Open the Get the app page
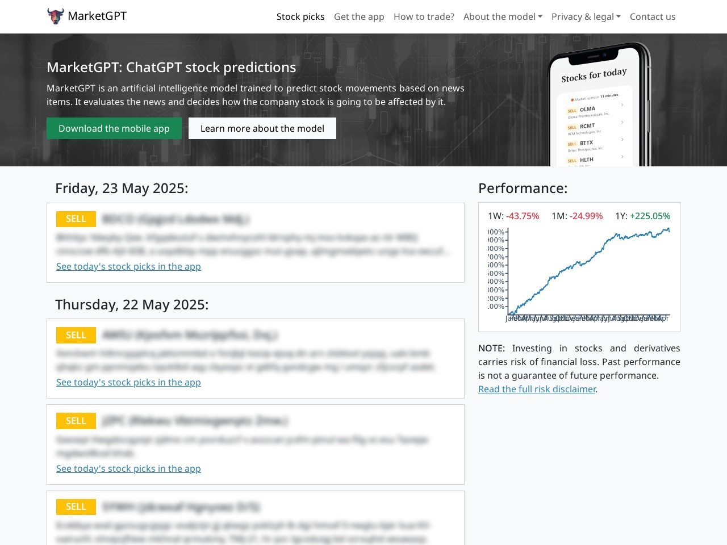Screen dimensions: 727x545 (359, 16)
